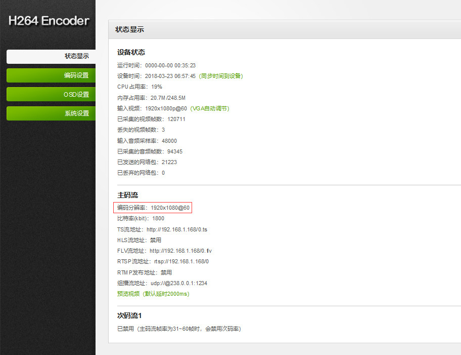Viewport: 461px width, 355px height.
Task: Click the H264 Encoder logo title
Action: (x=49, y=21)
